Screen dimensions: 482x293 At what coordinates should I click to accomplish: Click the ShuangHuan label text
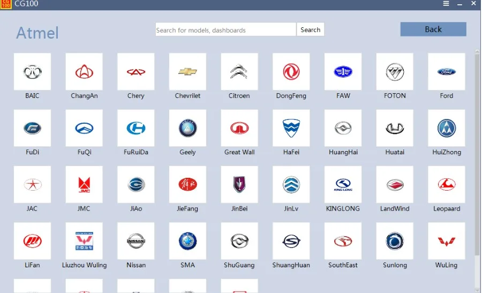tap(291, 265)
